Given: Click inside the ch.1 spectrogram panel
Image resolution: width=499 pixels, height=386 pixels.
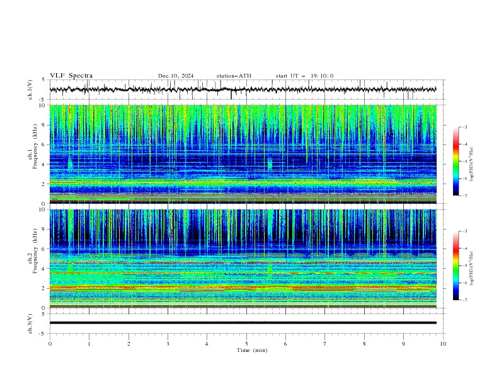Looking at the screenshot, I should (243, 154).
